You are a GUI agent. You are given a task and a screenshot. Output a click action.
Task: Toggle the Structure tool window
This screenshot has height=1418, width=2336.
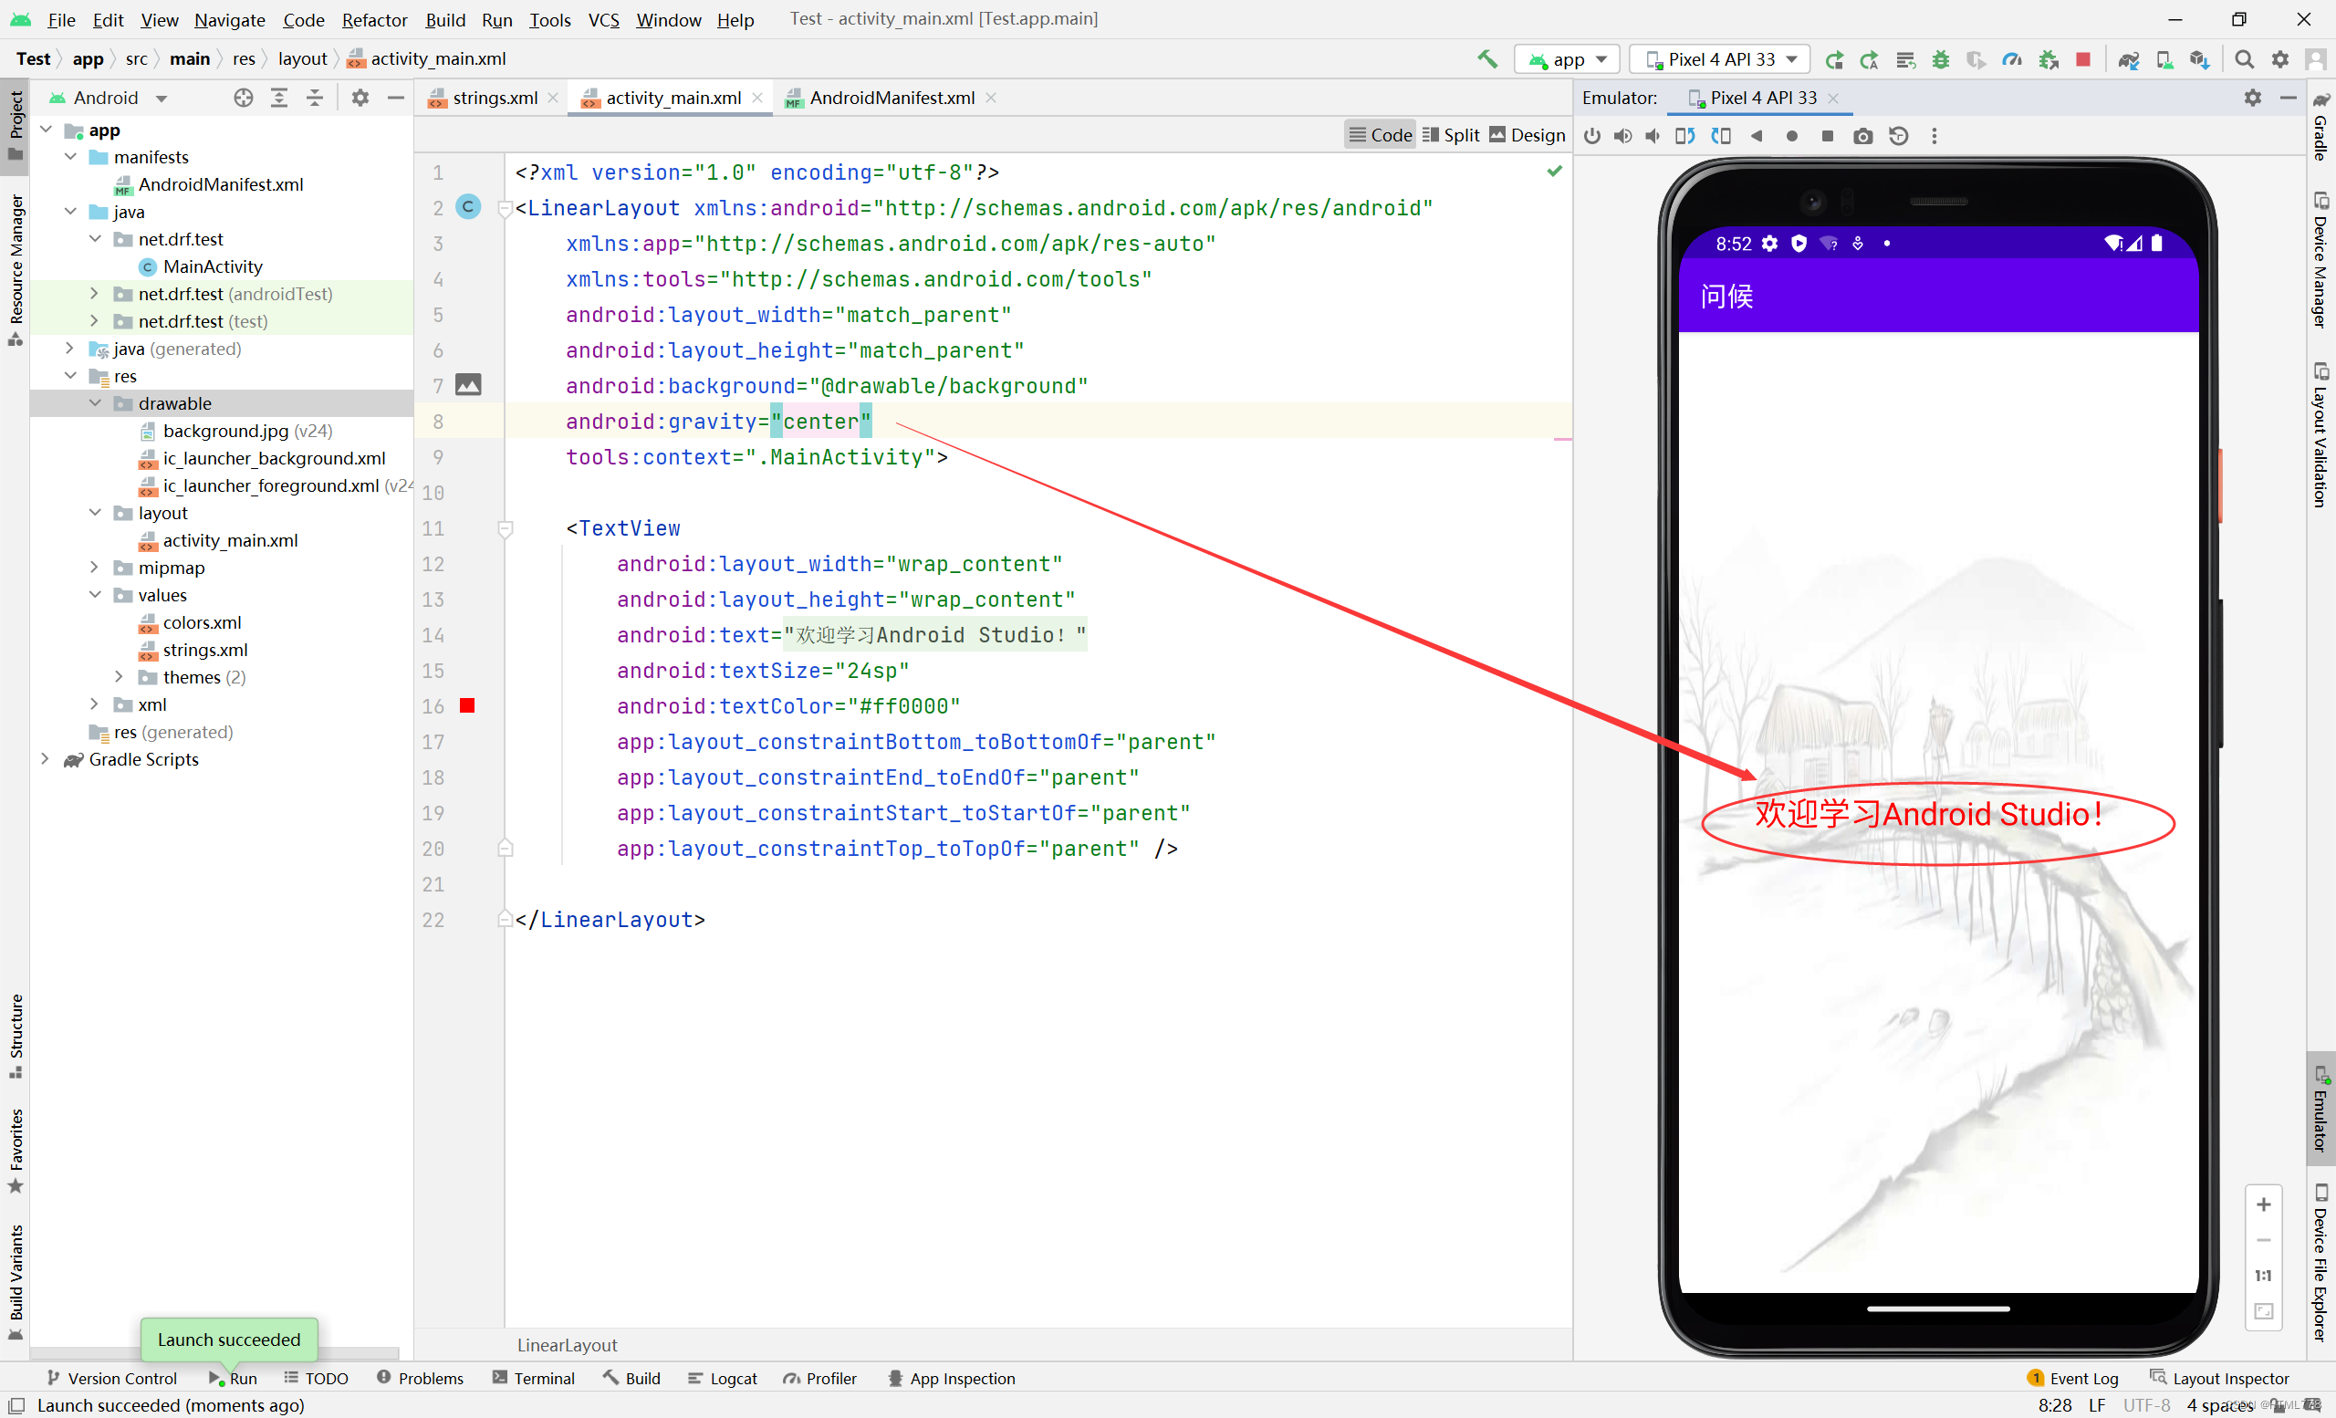click(x=16, y=1036)
